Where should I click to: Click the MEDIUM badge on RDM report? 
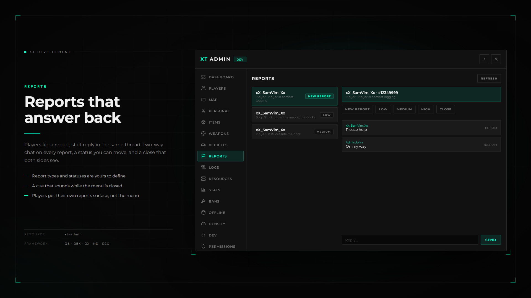click(324, 132)
